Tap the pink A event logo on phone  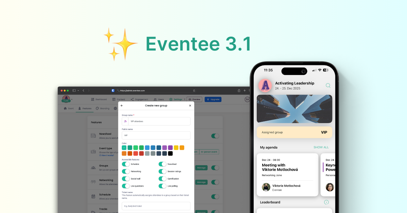(265, 85)
